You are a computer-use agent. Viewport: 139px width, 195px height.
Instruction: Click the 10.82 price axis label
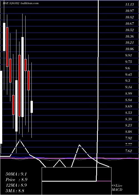tap(130, 17)
